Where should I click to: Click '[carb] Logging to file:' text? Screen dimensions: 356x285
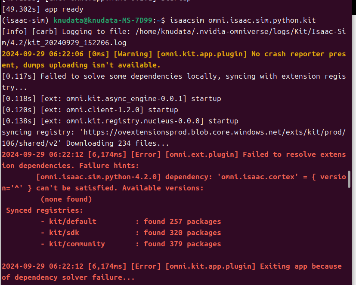pos(81,31)
